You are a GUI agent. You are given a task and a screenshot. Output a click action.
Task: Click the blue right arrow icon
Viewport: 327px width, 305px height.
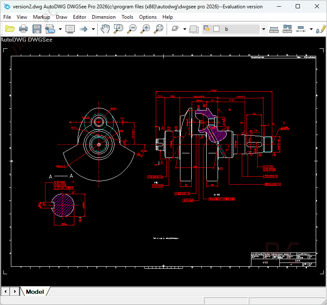(84, 29)
